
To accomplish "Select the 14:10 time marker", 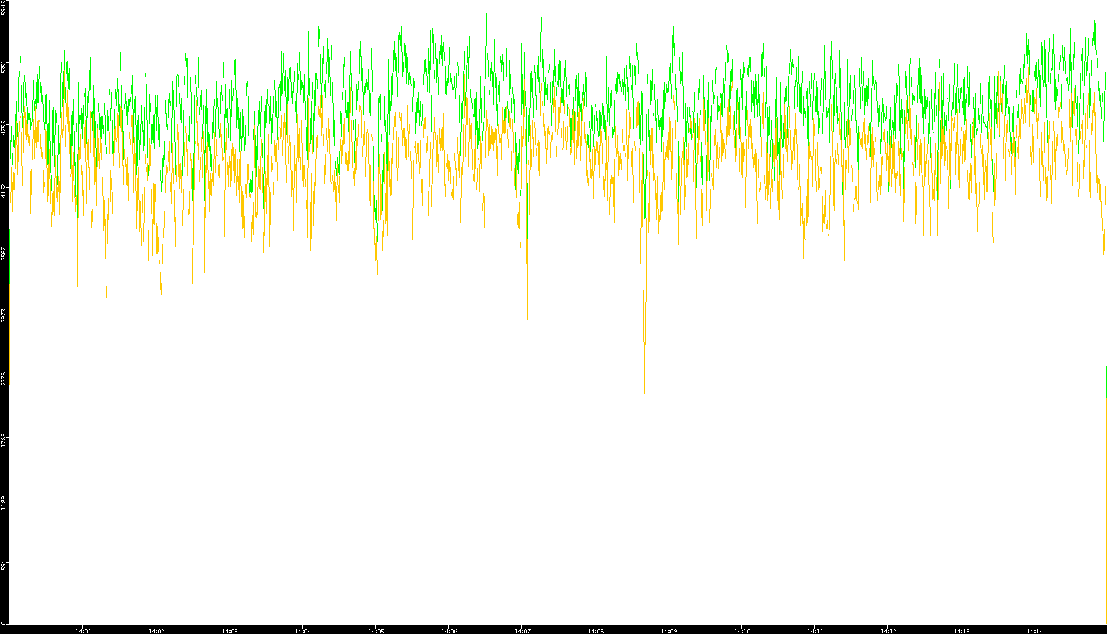I will click(742, 631).
